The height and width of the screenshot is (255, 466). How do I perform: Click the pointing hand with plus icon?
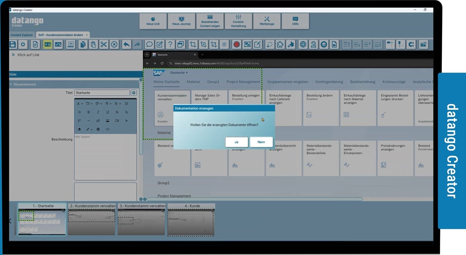(291, 44)
